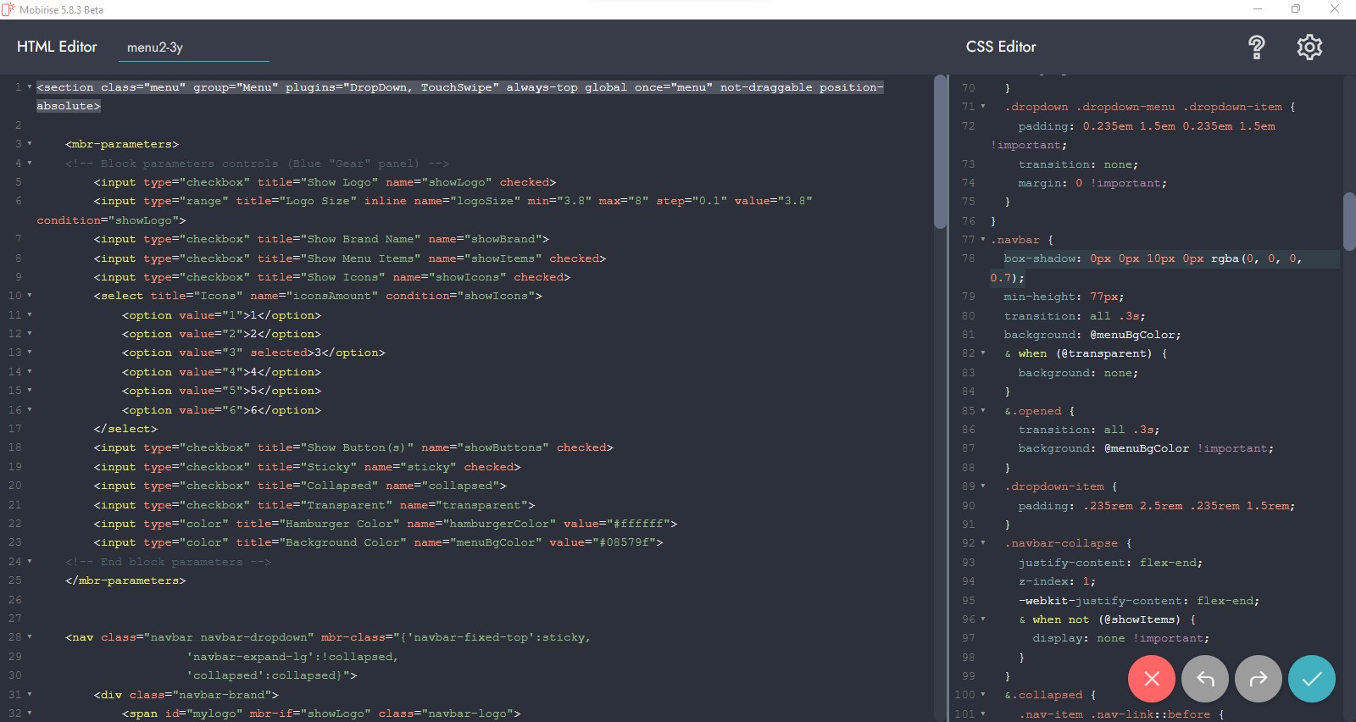Image resolution: width=1356 pixels, height=722 pixels.
Task: Fold the nav element at line 28
Action: pyautogui.click(x=30, y=637)
